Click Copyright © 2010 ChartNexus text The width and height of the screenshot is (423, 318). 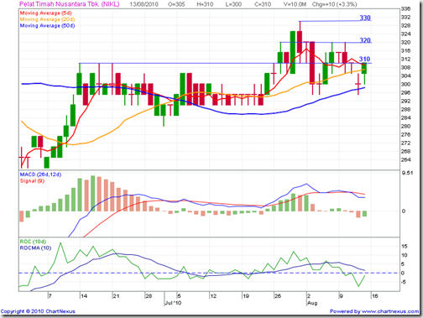(x=38, y=311)
